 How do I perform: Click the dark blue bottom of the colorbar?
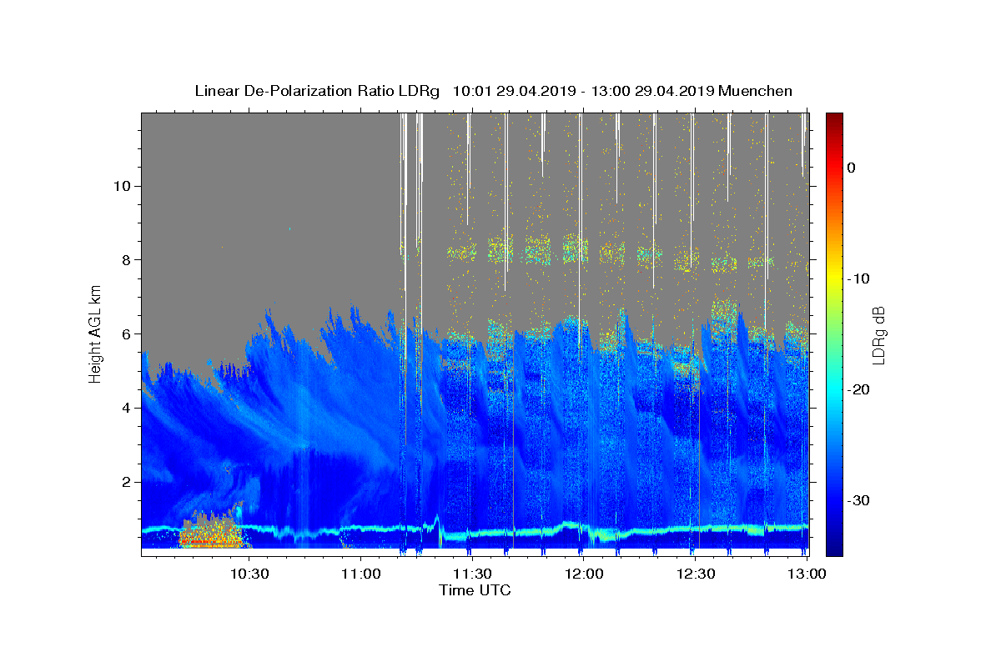(x=834, y=546)
